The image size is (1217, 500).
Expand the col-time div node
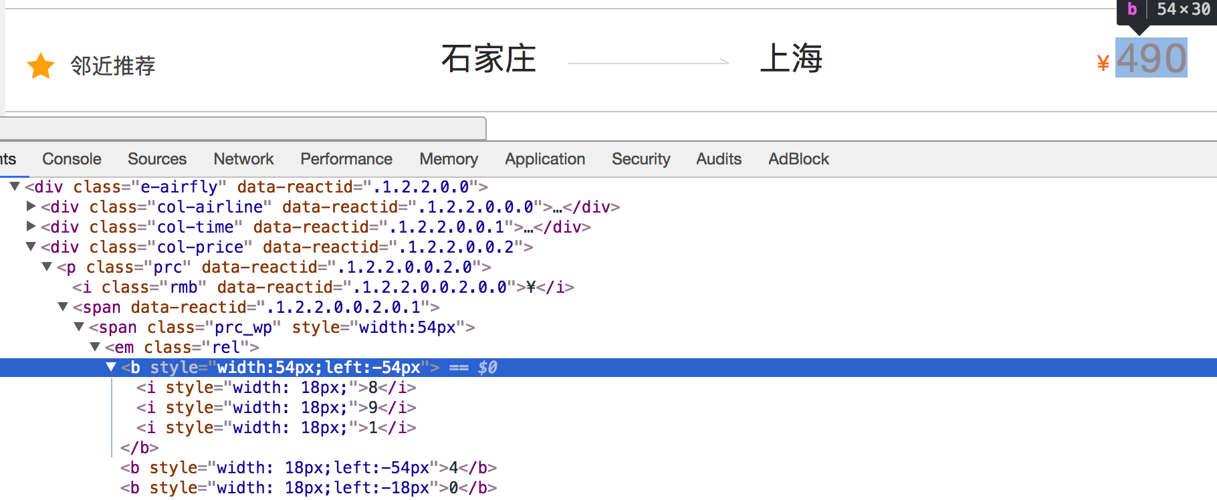(31, 227)
